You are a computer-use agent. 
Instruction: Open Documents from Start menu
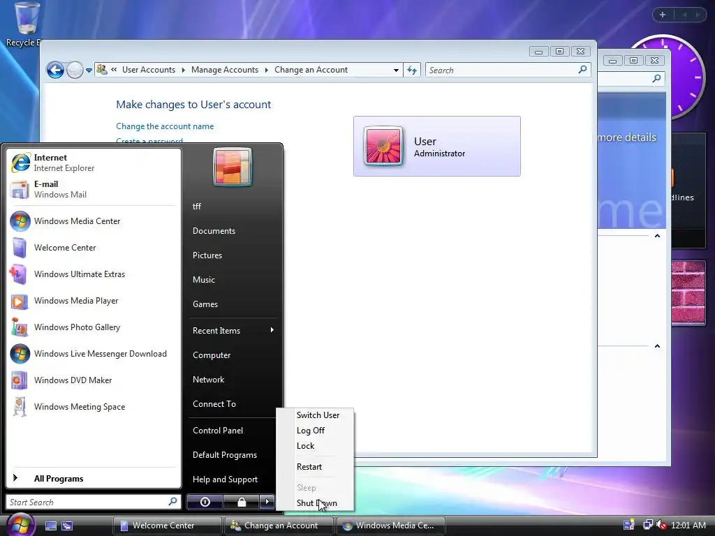click(x=233, y=231)
